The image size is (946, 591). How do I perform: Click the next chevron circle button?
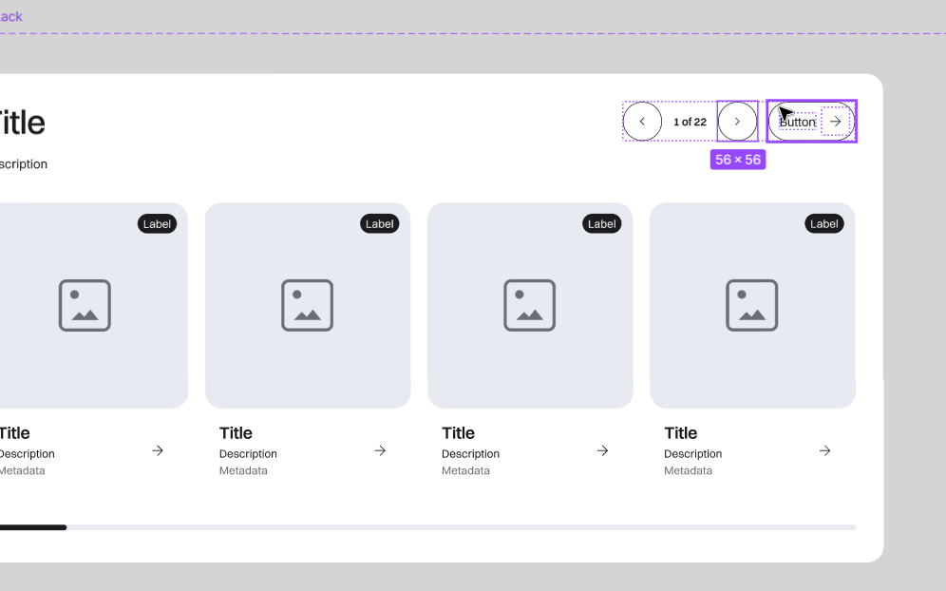pos(737,122)
